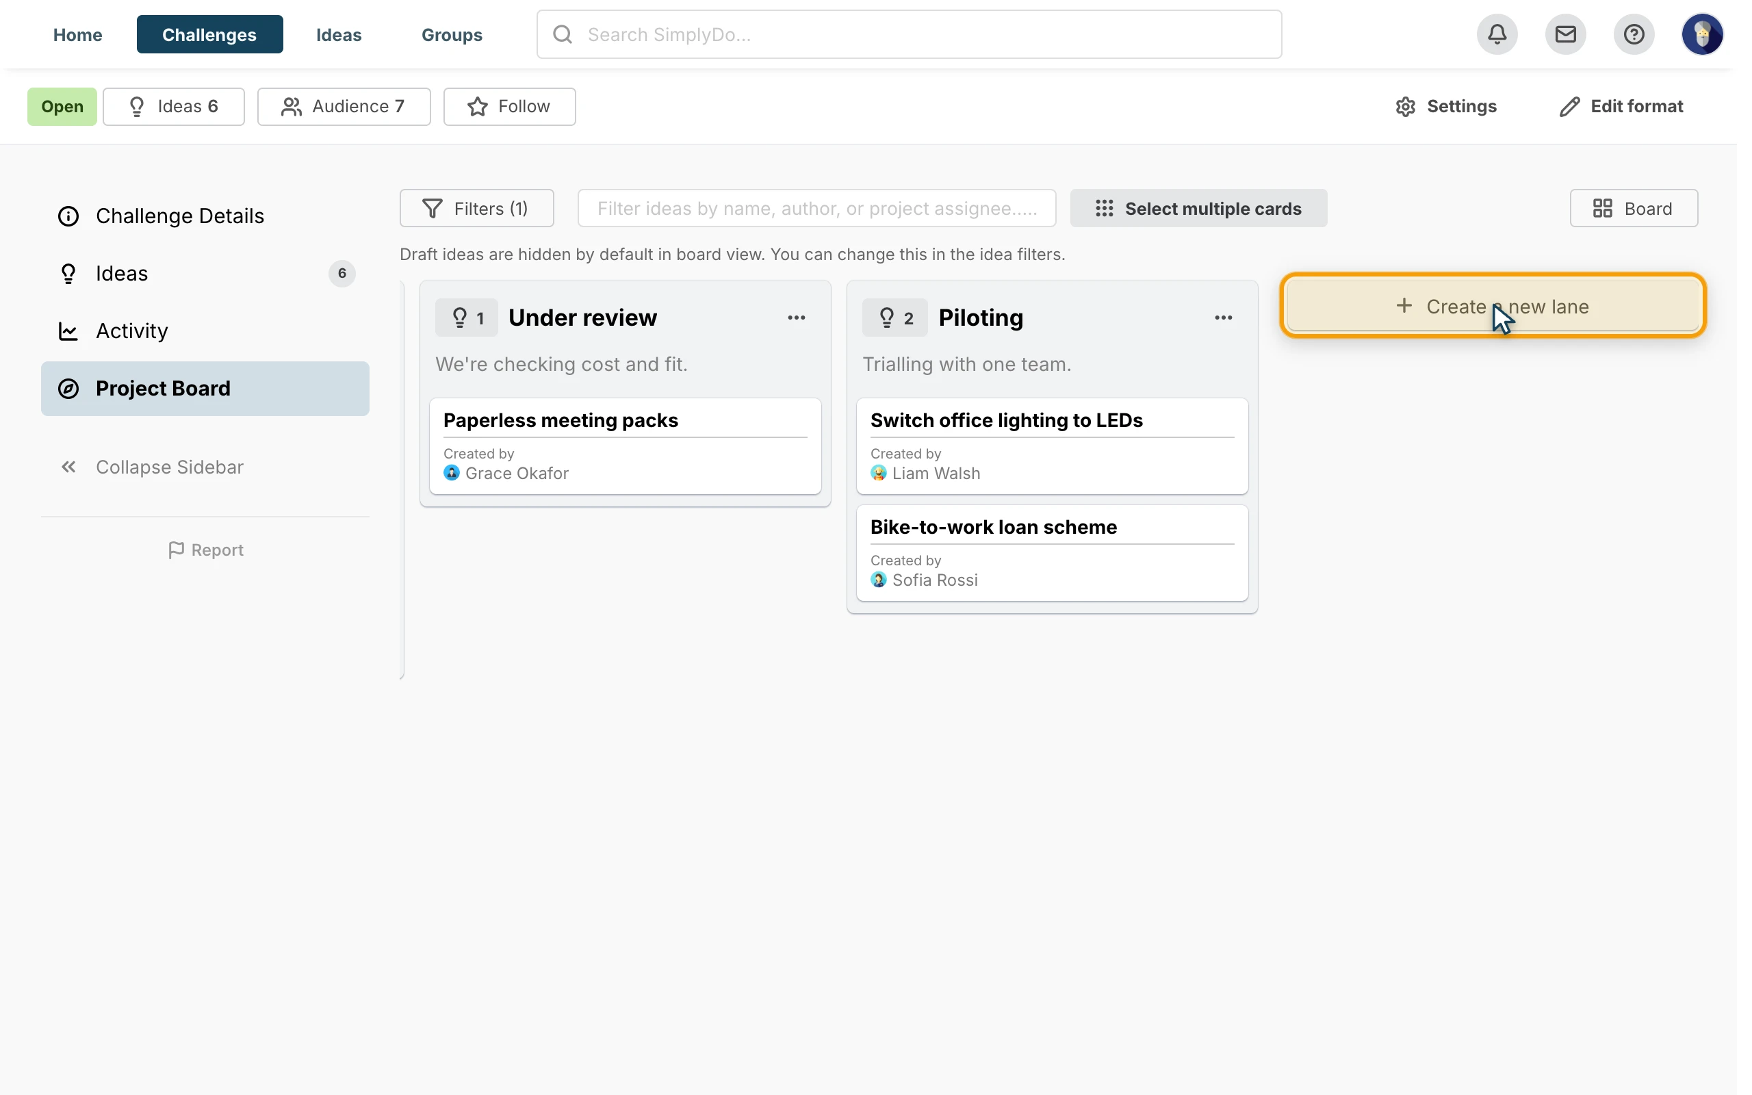Click the Ideas 6 button

pyautogui.click(x=174, y=107)
